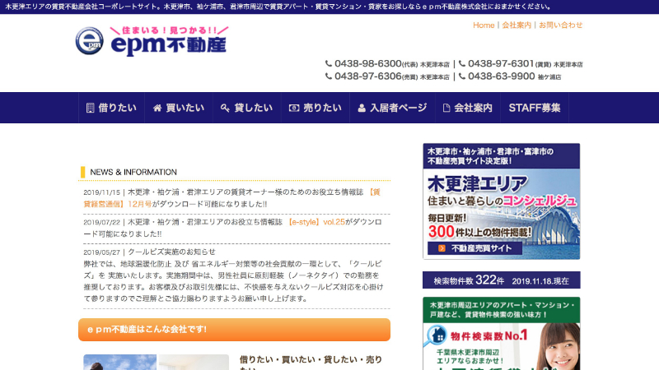The width and height of the screenshot is (659, 370).
Task: Click phone number 0438-97-6306
Action: pos(367,76)
